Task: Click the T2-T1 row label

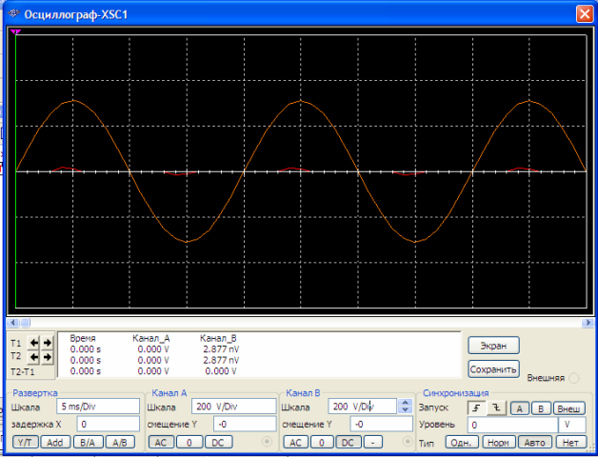Action: [x=23, y=372]
